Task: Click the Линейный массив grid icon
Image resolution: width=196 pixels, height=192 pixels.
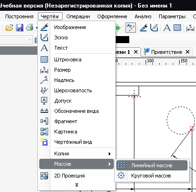Action: (121, 165)
